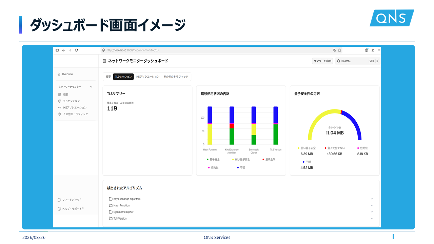Click the Symmetric Cipher folder icon

point(111,212)
